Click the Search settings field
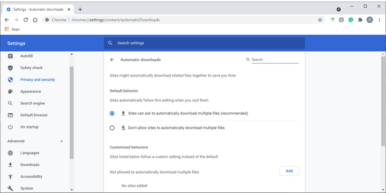 click(204, 43)
